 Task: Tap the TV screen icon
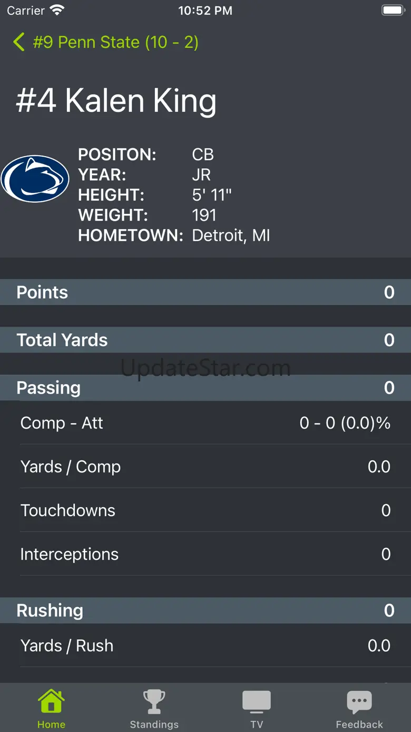(x=257, y=702)
